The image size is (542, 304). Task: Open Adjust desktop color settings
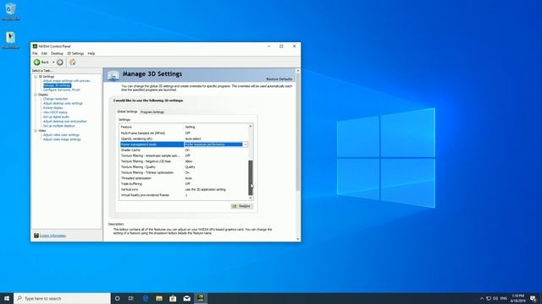click(63, 103)
